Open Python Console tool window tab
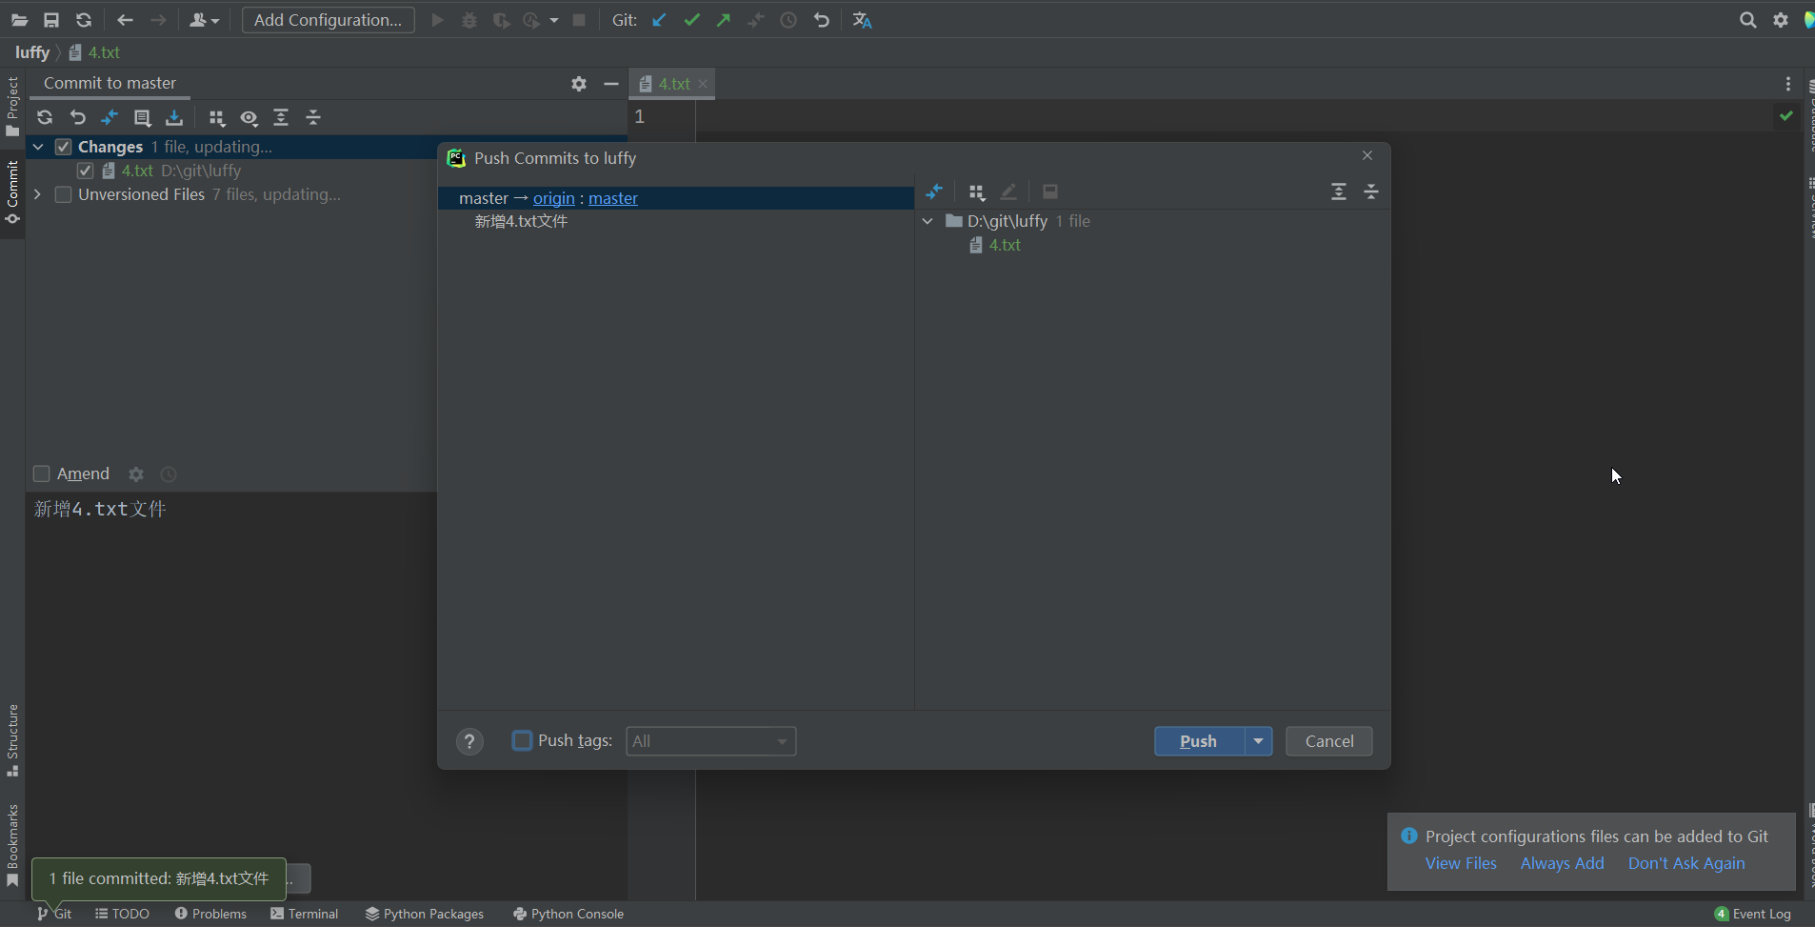Image resolution: width=1815 pixels, height=927 pixels. tap(568, 914)
